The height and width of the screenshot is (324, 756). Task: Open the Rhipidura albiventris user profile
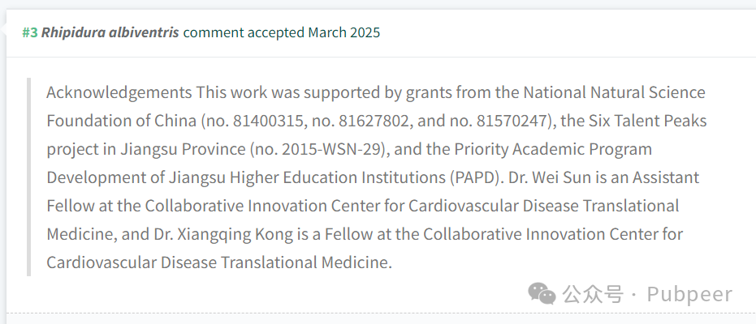click(110, 32)
